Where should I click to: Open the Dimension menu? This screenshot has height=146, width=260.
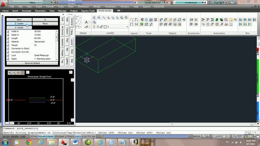[x=83, y=6]
